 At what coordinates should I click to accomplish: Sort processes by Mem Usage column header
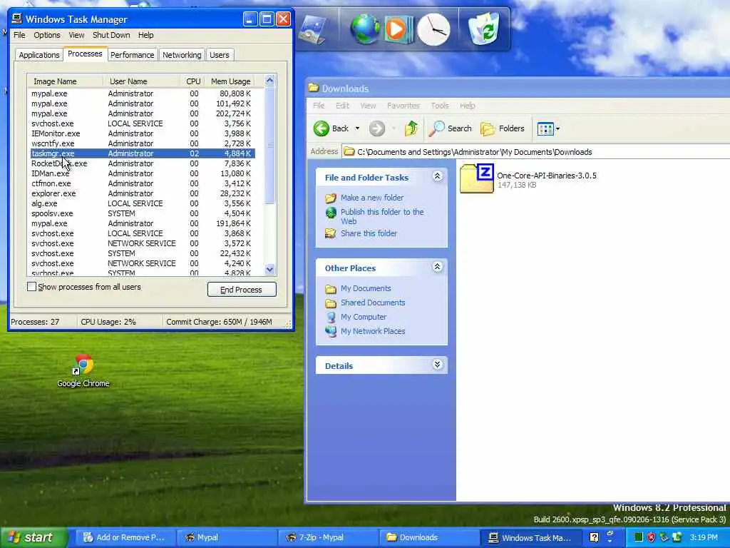pos(230,81)
